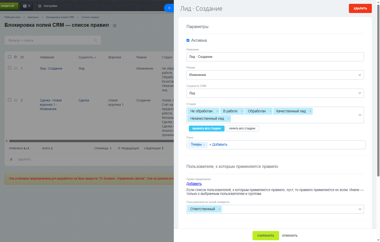Screen dimensions: 380x242
Task: Remove the 'Качественный лид' stage tag
Action: [310, 111]
